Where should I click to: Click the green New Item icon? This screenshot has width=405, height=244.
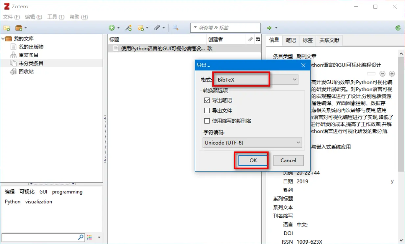tap(112, 28)
